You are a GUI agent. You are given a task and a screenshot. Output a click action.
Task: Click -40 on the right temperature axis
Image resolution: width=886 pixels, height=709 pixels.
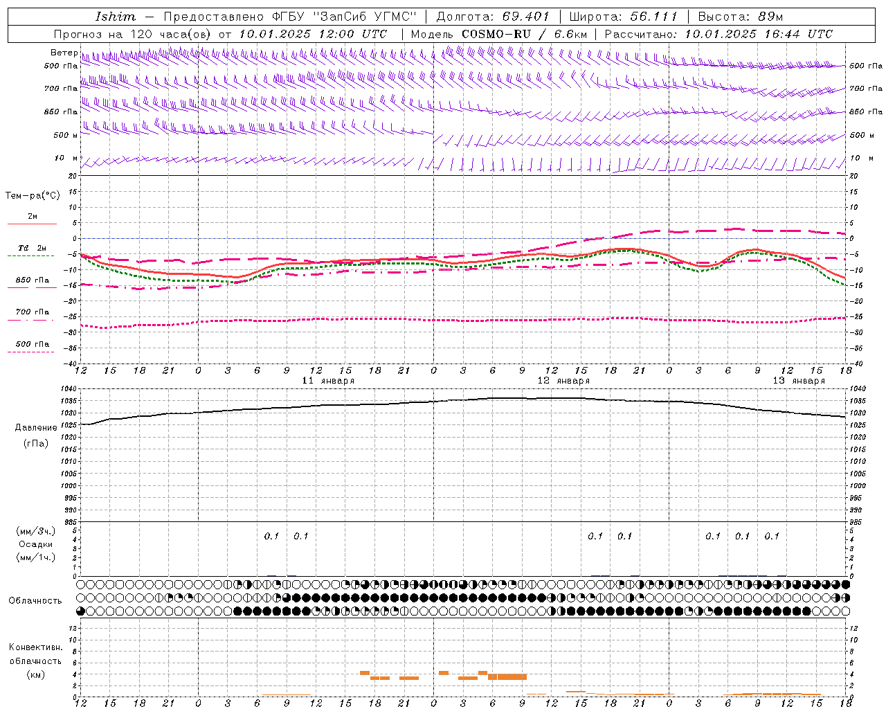click(857, 364)
